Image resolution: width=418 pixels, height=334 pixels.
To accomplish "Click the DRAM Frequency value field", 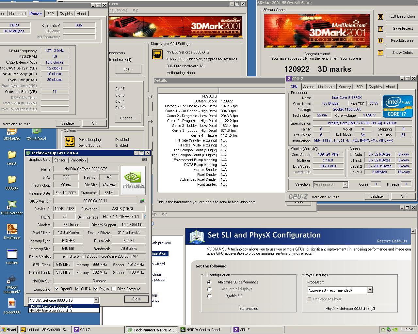I will [x=55, y=51].
